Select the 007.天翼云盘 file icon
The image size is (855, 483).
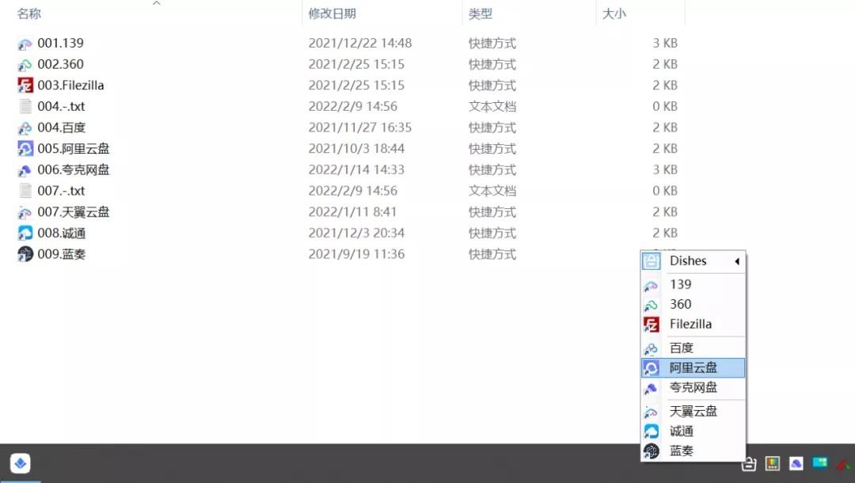[x=25, y=213]
